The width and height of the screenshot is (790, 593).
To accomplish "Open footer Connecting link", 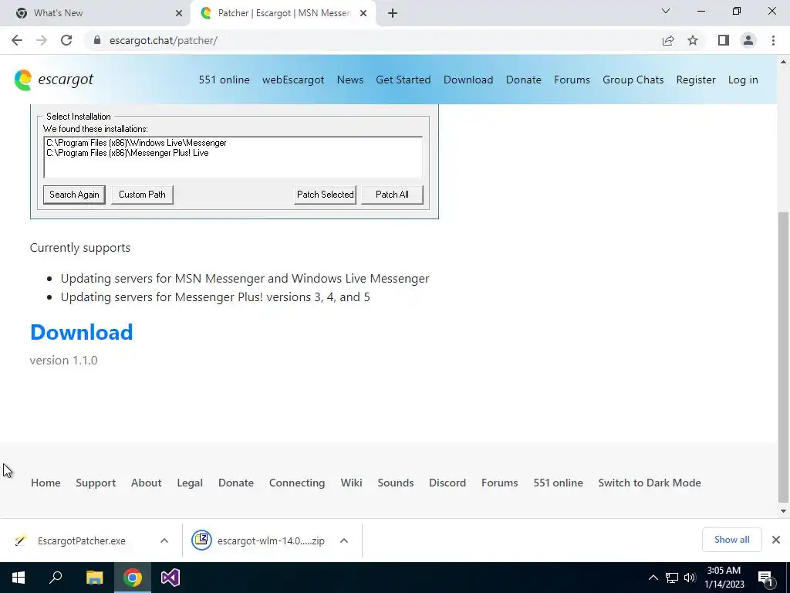I will point(297,483).
